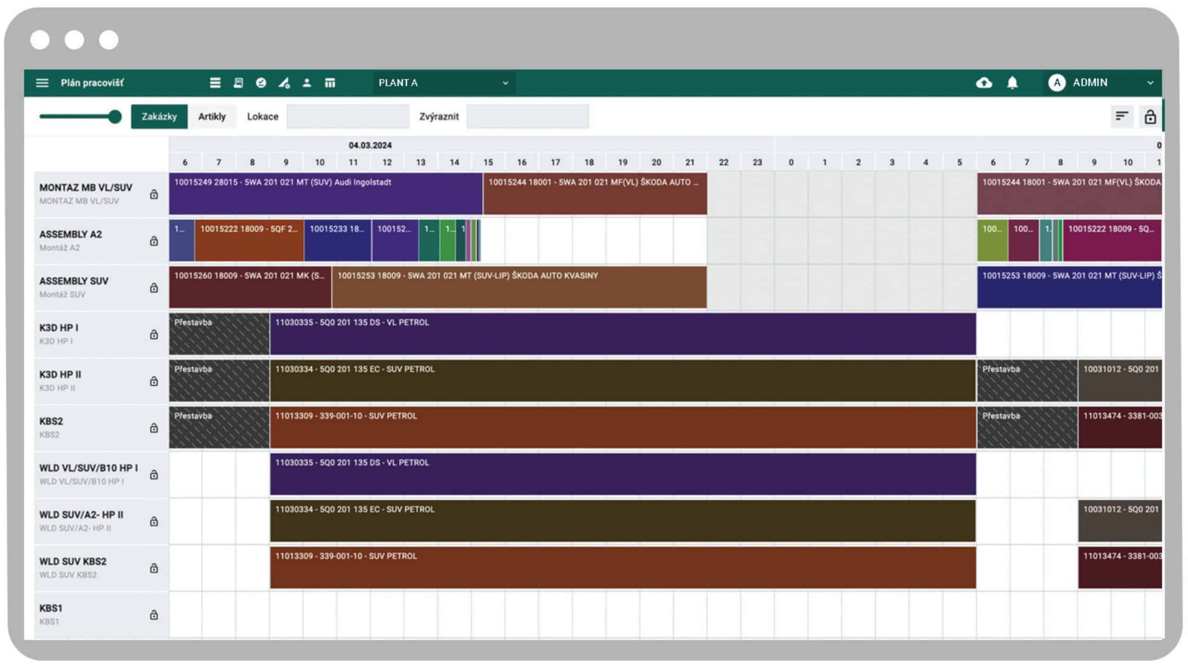Toggle lock for WLD VL/SUV/B10 HP I row
Viewport: 1188px width, 666px height.
pyautogui.click(x=154, y=475)
